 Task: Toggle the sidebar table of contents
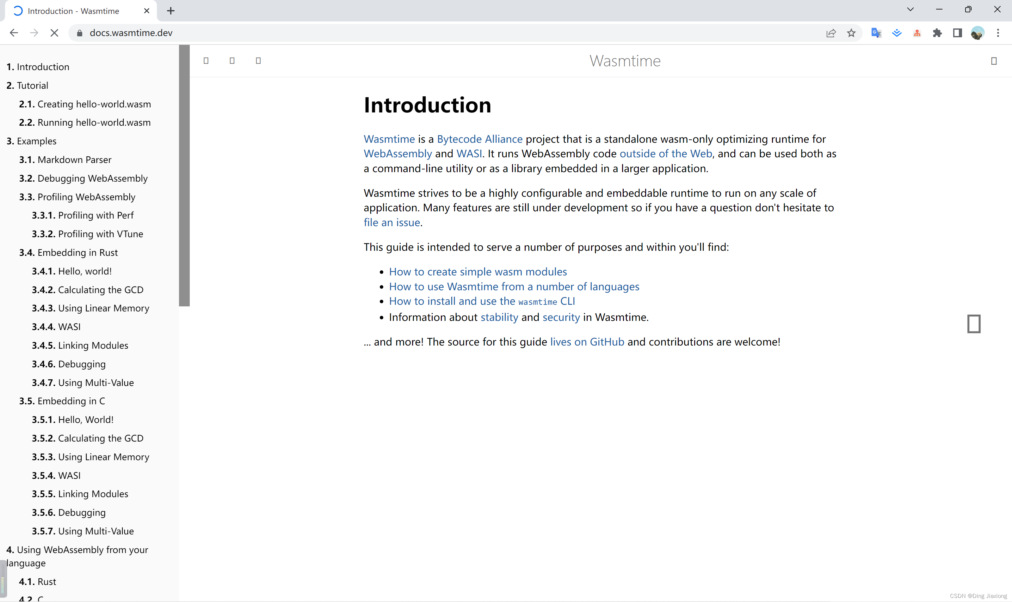pos(206,61)
